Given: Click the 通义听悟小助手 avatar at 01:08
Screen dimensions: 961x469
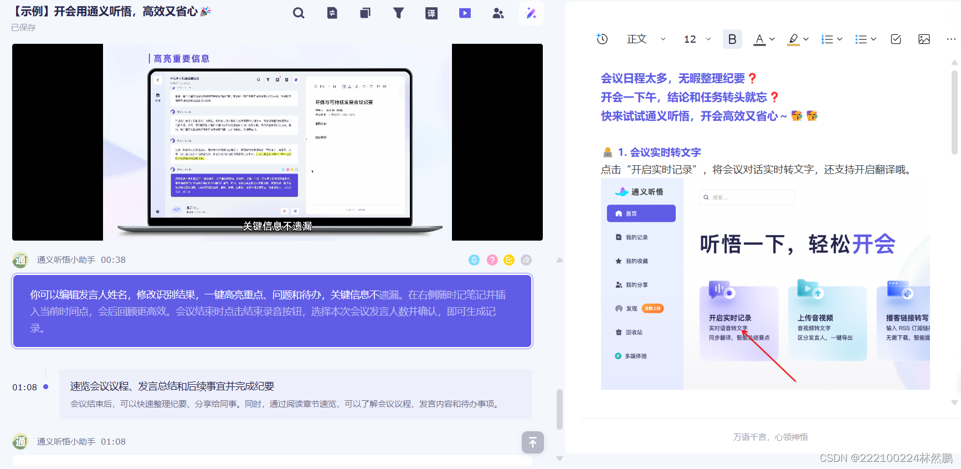Looking at the screenshot, I should (x=20, y=441).
